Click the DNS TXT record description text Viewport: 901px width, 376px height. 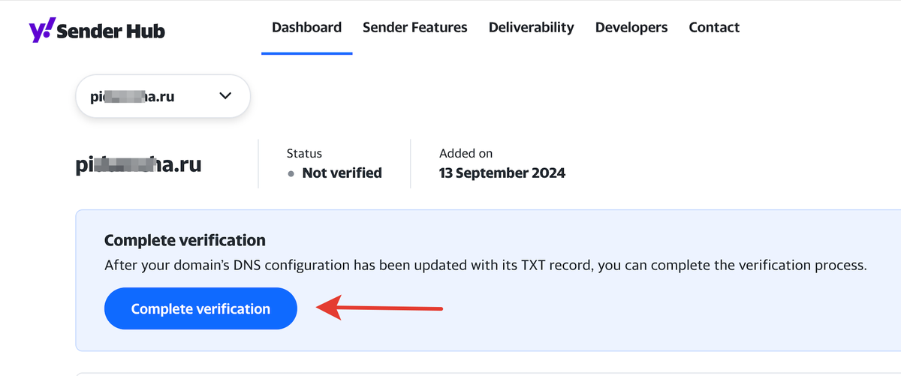pos(486,266)
